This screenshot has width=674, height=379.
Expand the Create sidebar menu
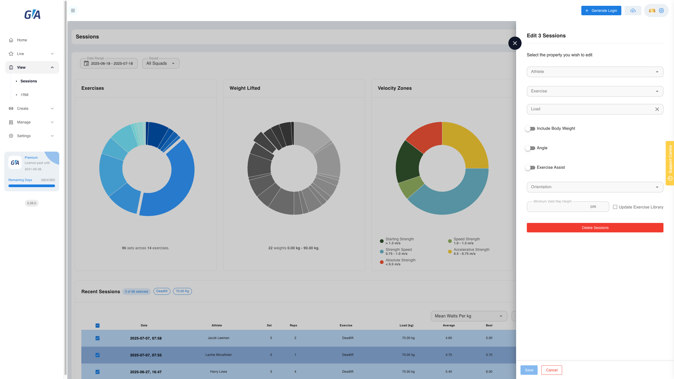[32, 108]
